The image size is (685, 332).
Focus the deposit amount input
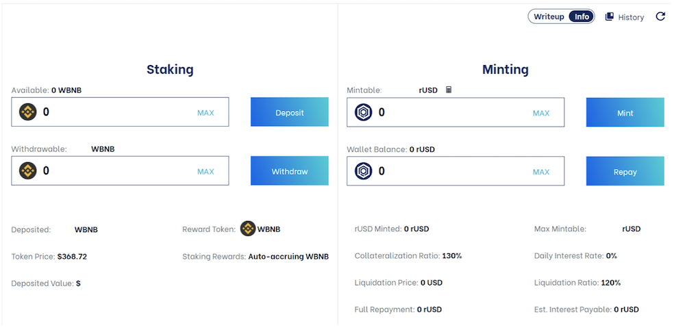tap(120, 112)
